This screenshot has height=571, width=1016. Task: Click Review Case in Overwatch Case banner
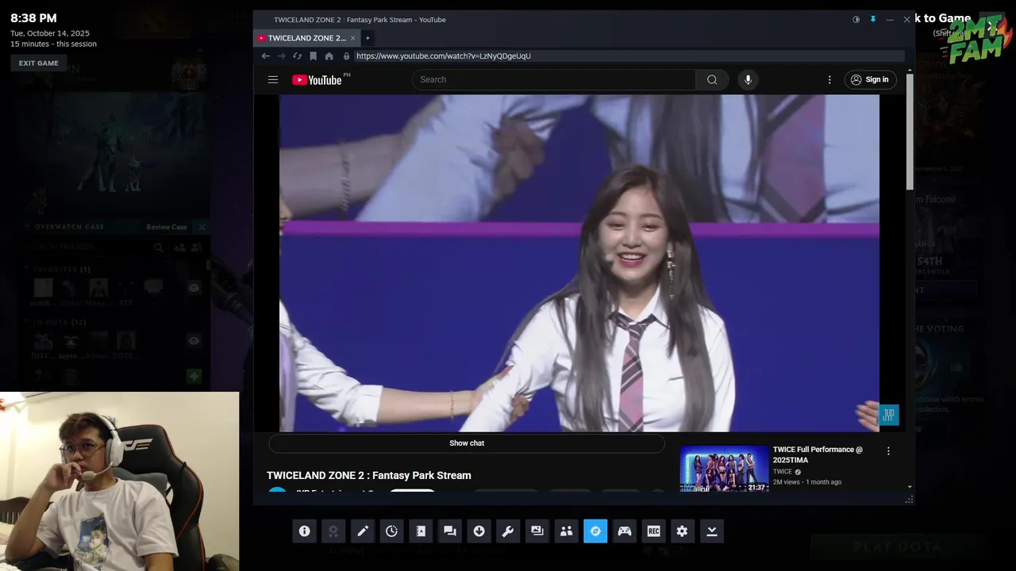tap(167, 227)
